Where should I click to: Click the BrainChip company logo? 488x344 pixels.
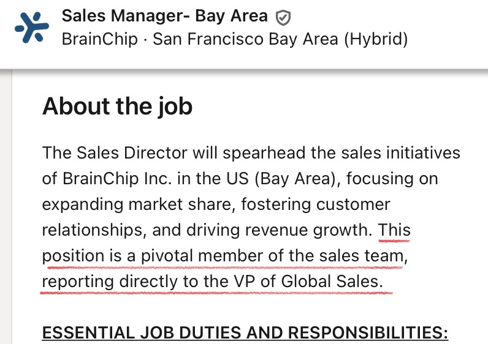tap(31, 27)
